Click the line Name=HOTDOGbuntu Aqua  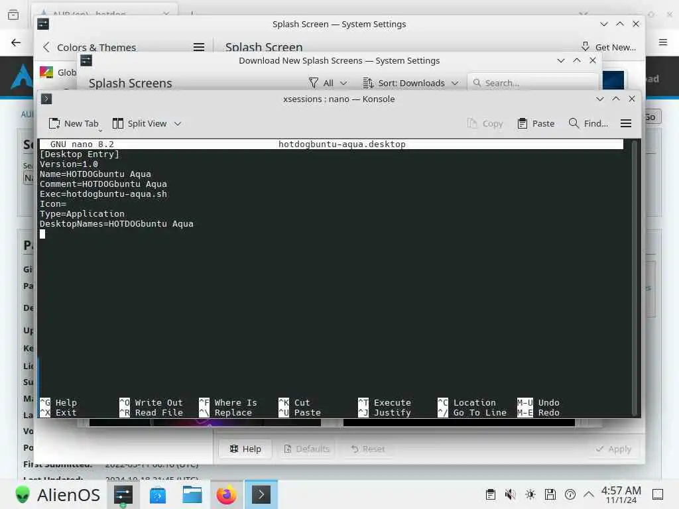tap(95, 174)
